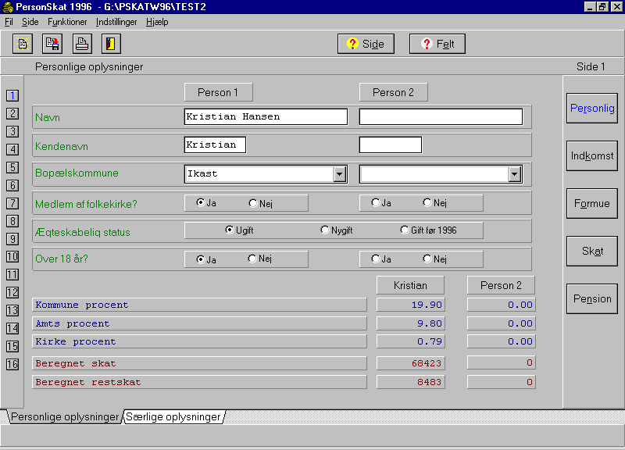The height and width of the screenshot is (450, 625).
Task: Click the save to disk toolbar icon
Action: click(52, 44)
